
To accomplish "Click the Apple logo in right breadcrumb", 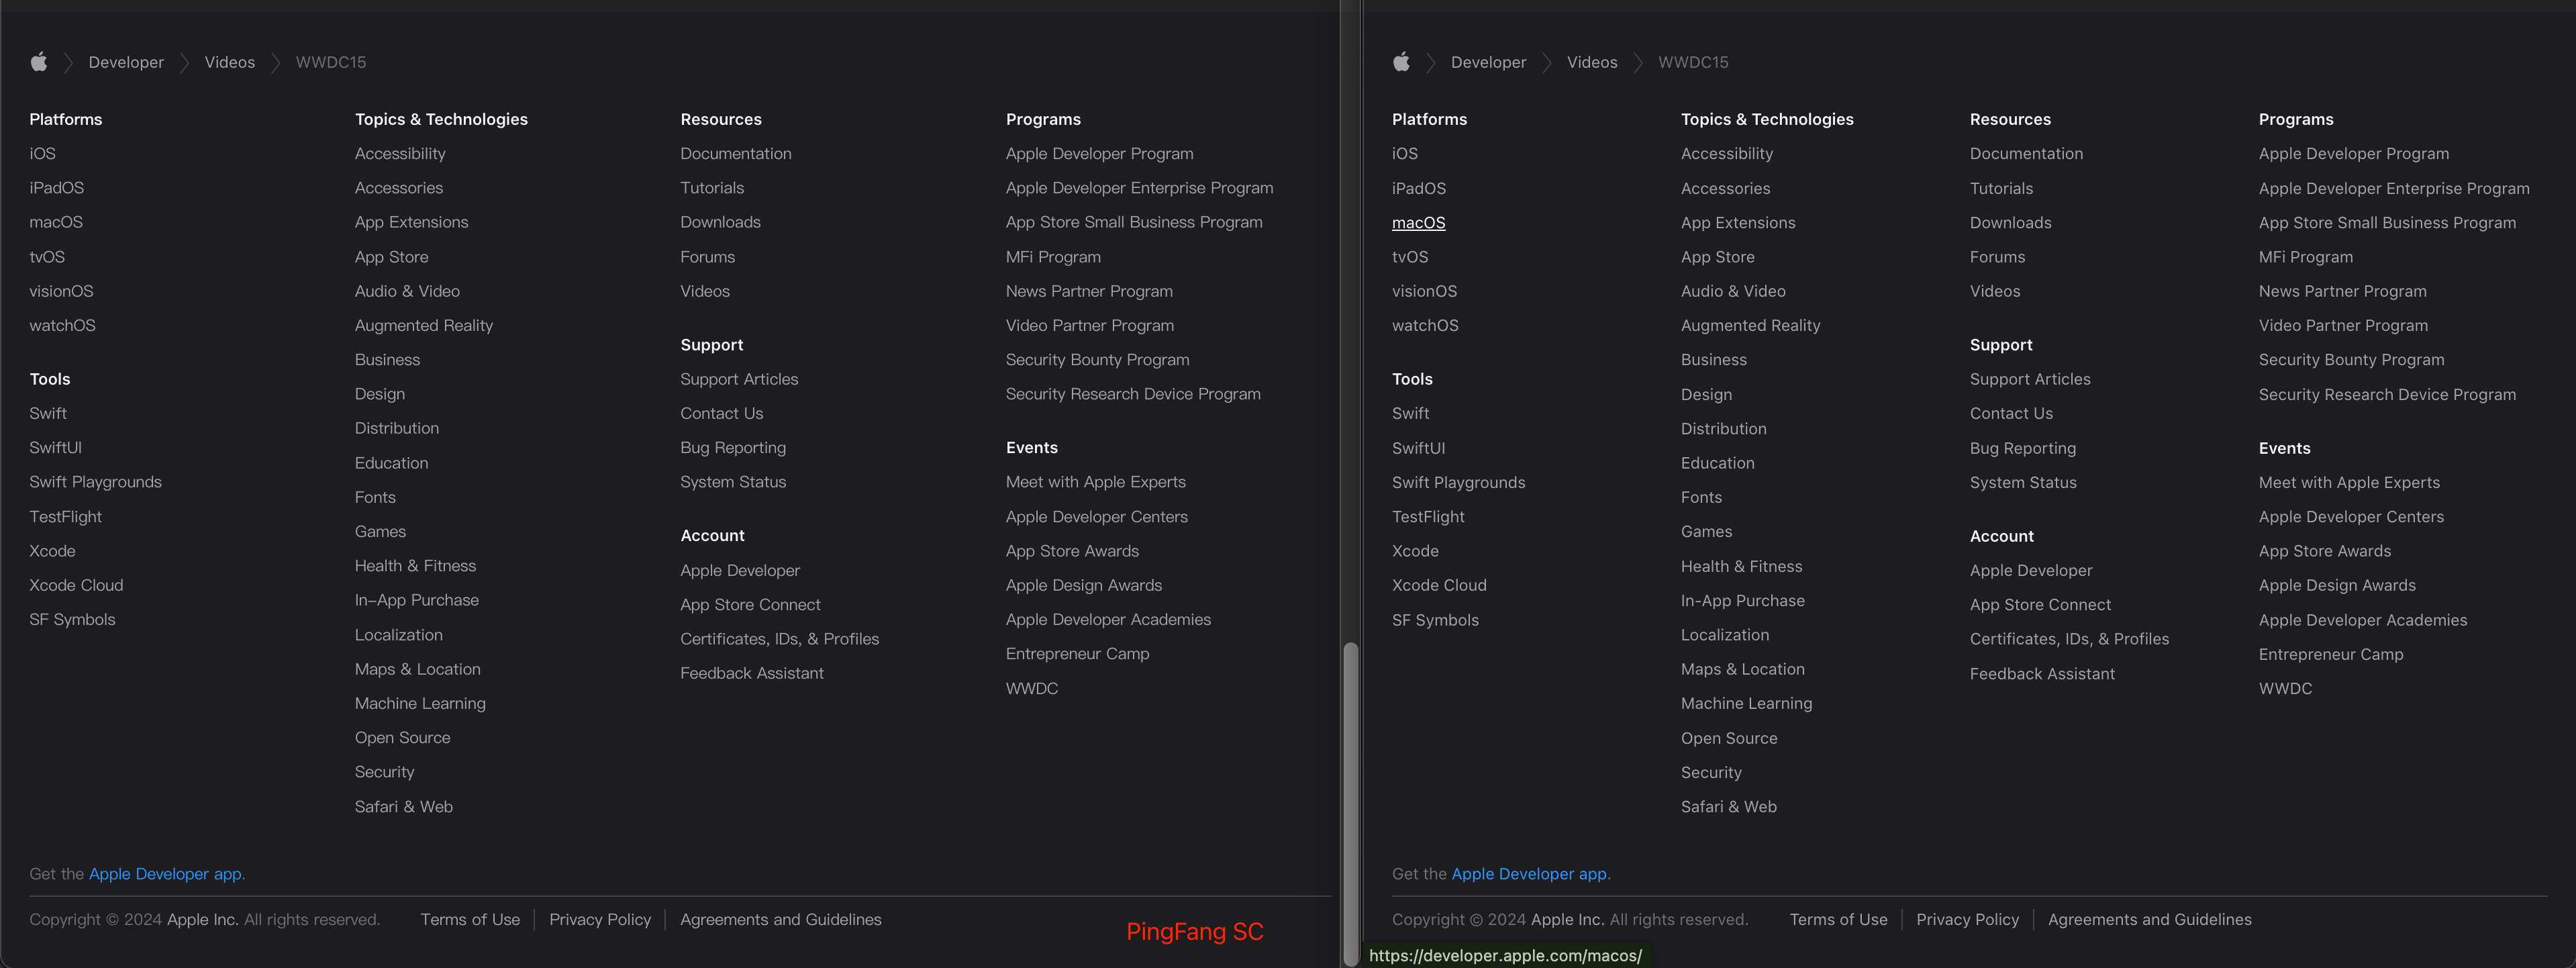I will 1401,62.
